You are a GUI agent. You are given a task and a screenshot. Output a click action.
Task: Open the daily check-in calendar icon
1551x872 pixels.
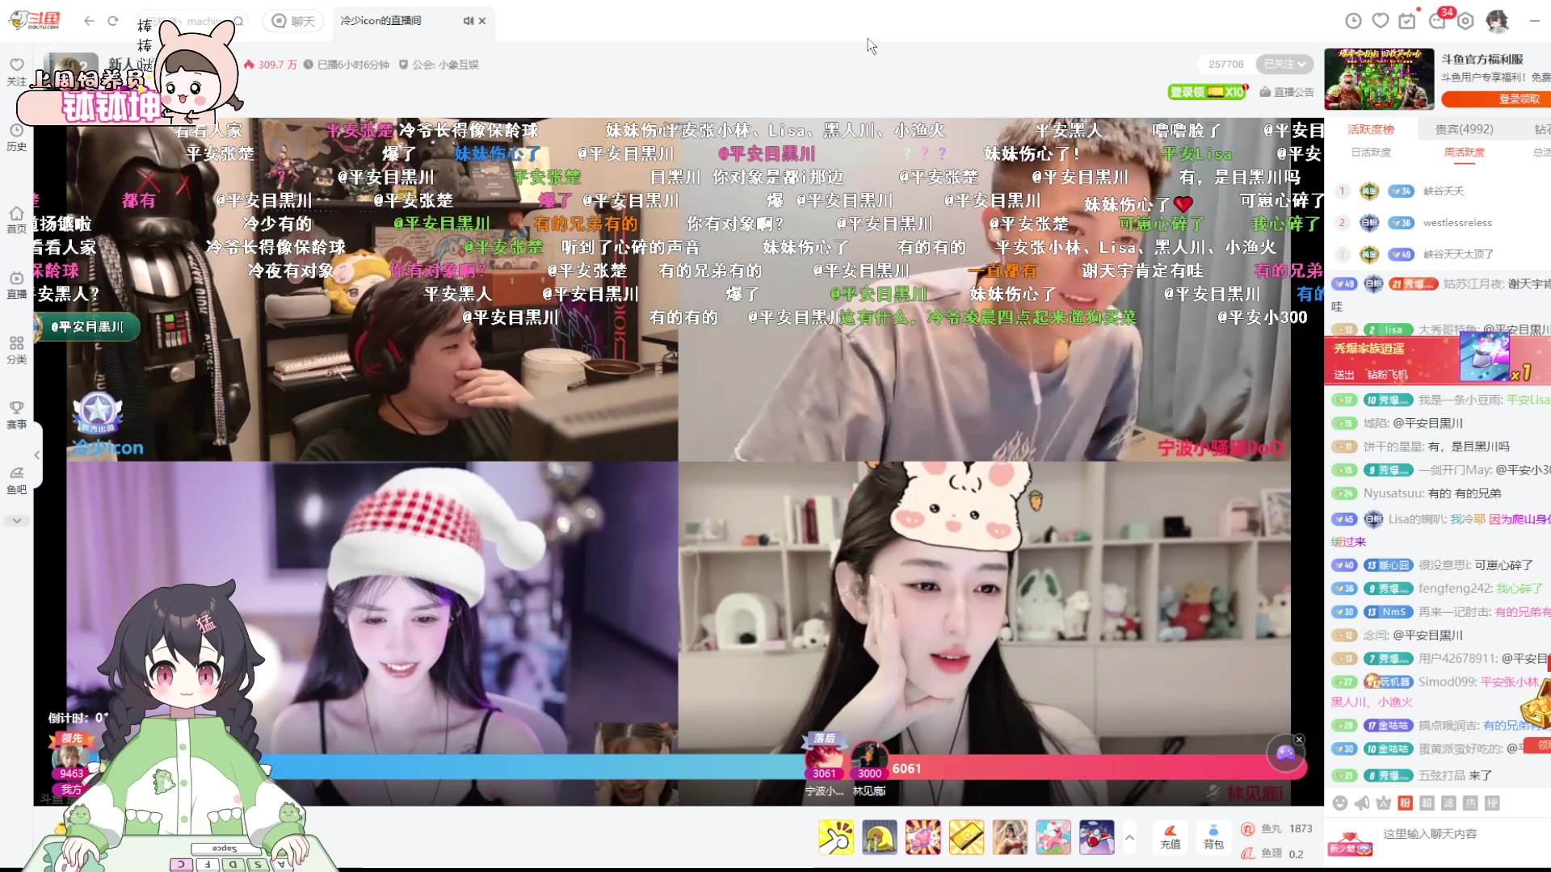click(x=1407, y=21)
